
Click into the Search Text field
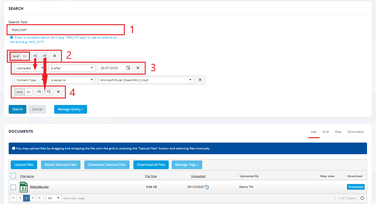coord(66,30)
